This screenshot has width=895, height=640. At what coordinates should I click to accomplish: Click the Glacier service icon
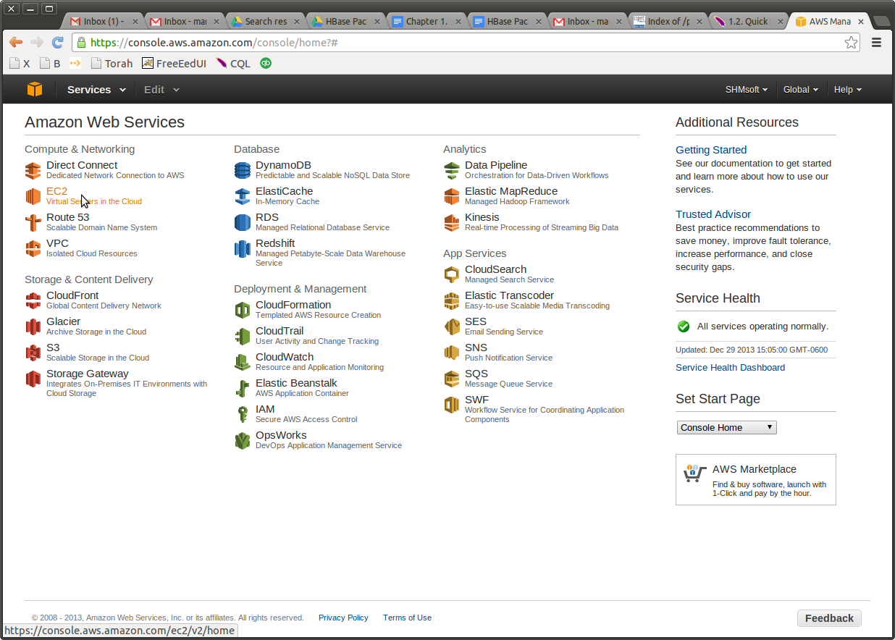33,327
